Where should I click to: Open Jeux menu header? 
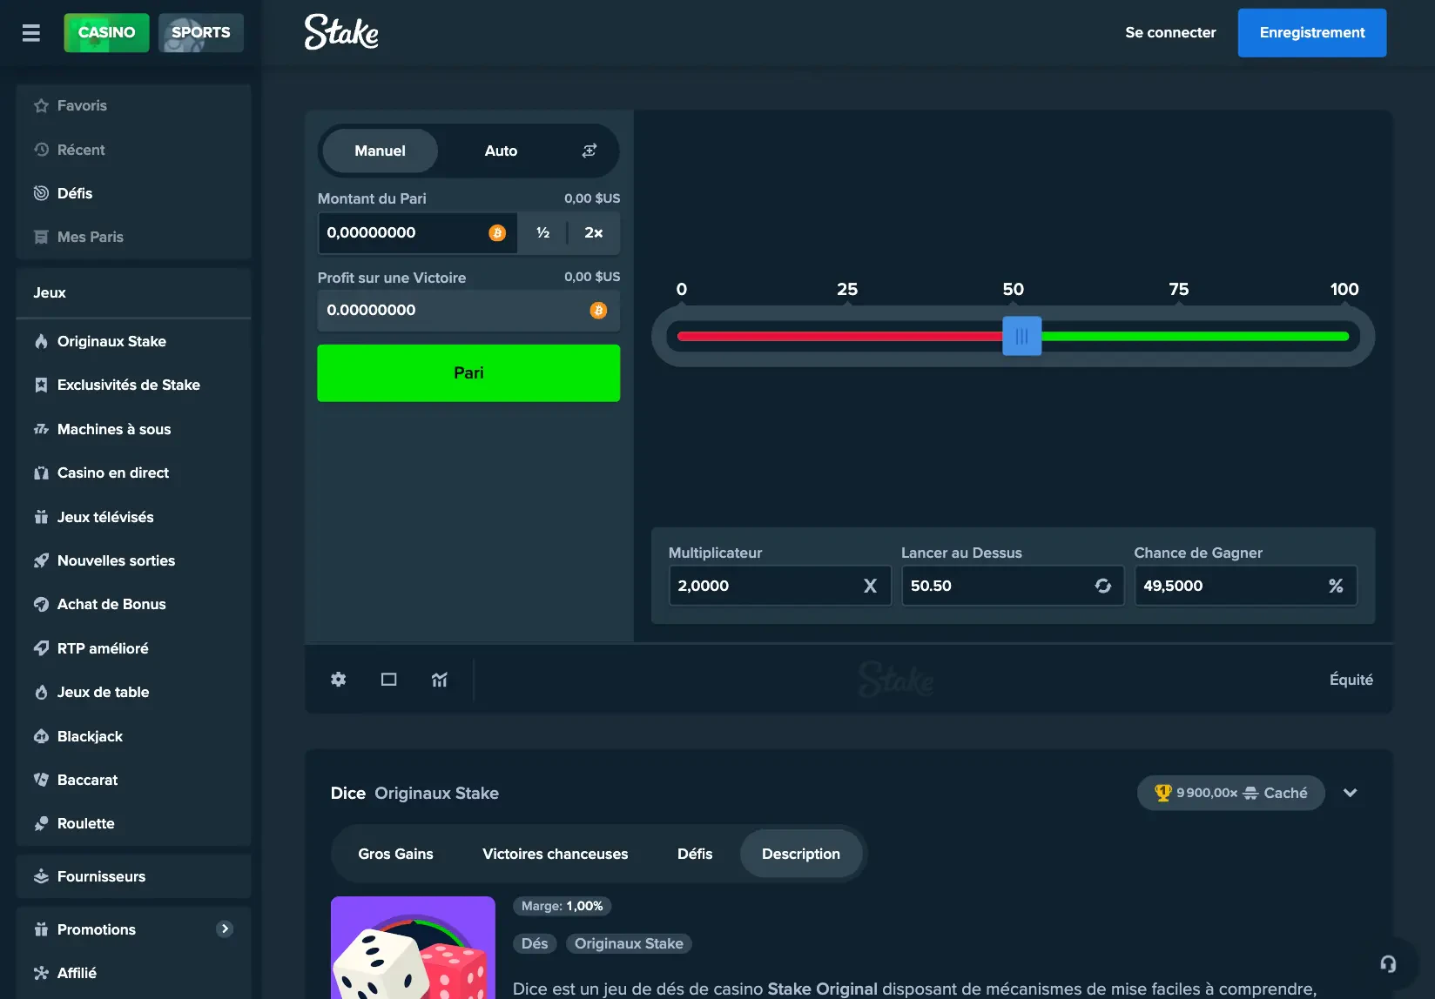134,292
